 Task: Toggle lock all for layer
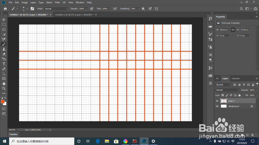click(239, 95)
